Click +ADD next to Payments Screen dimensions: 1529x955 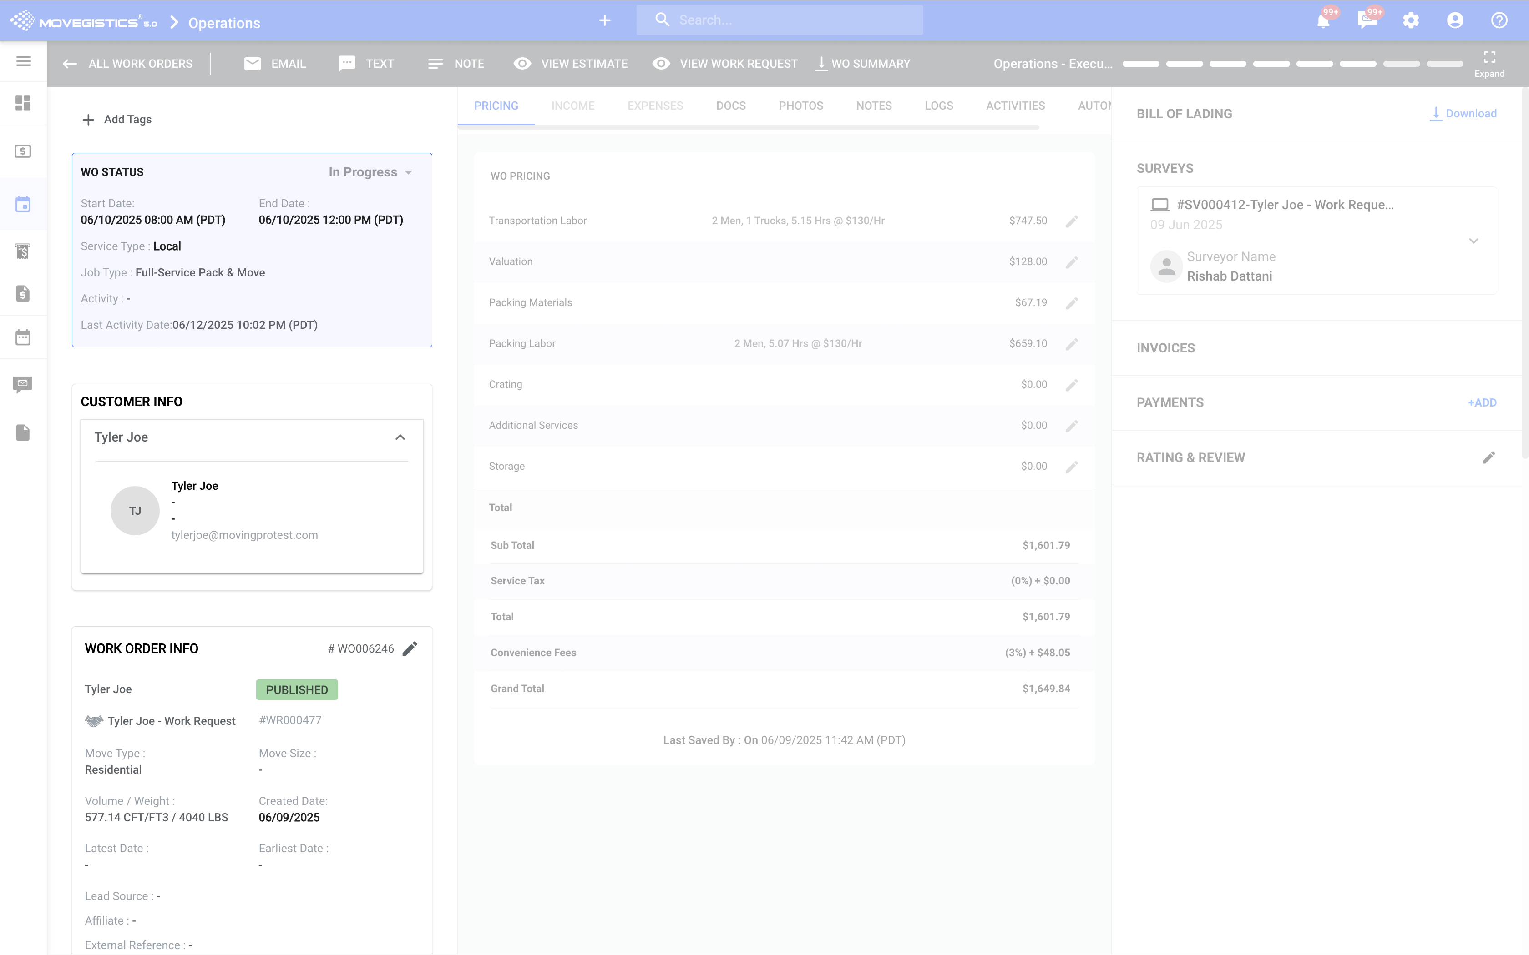(1482, 402)
